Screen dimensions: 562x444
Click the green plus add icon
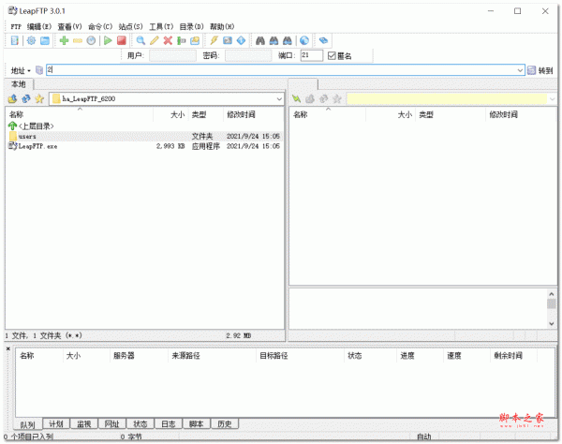point(64,40)
